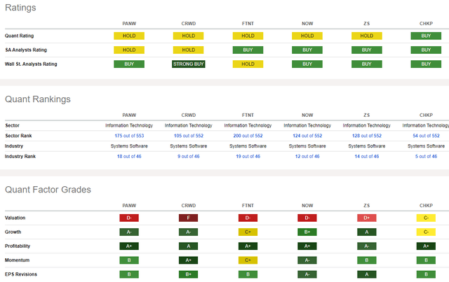
Task: Click PANW Wall St. Analysts BUY badge
Action: [x=129, y=64]
